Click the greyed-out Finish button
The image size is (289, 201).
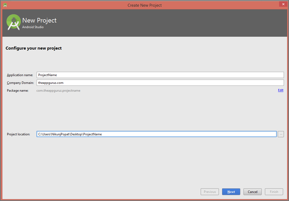[x=274, y=192]
